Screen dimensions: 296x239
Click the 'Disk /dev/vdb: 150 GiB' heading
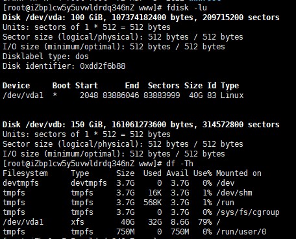pyautogui.click(x=55, y=125)
